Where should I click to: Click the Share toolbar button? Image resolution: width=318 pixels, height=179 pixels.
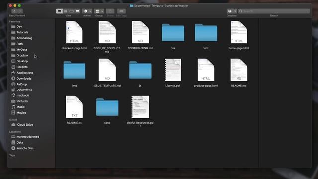click(110, 11)
